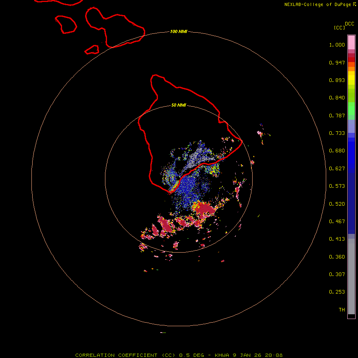Click the largest crimson echo cell in the south
The width and height of the screenshot is (358, 358).
[x=206, y=209]
